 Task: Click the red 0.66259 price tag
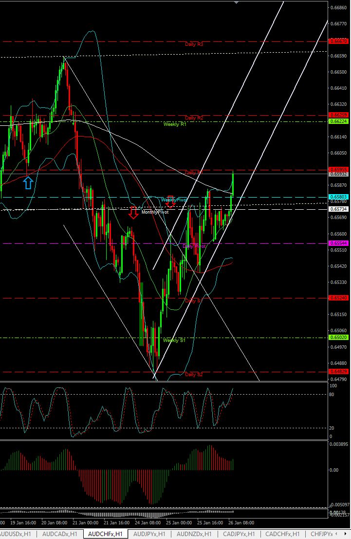point(338,115)
